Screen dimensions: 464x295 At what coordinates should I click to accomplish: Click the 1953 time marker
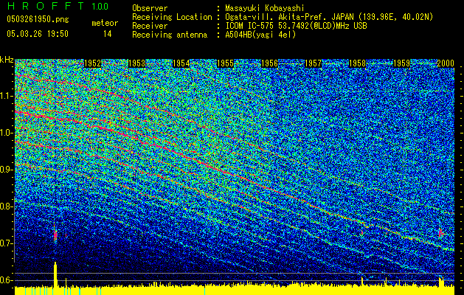pos(137,63)
